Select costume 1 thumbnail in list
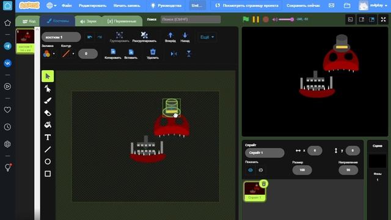Viewport: 391px width, 220px height. coord(25,41)
